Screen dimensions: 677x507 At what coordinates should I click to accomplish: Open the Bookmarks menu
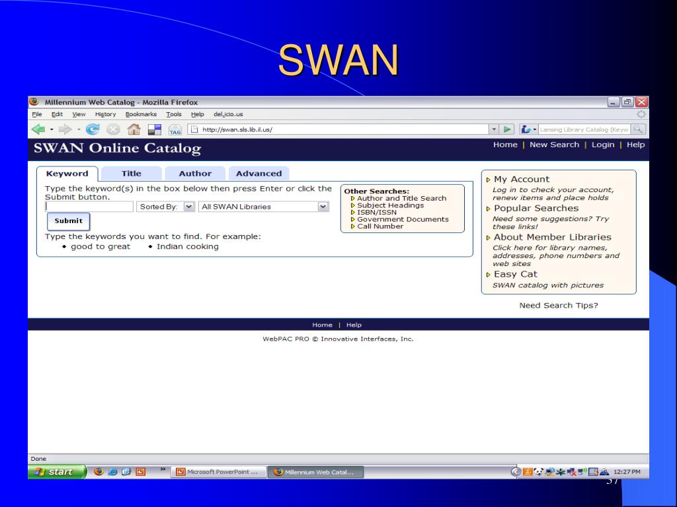(141, 114)
